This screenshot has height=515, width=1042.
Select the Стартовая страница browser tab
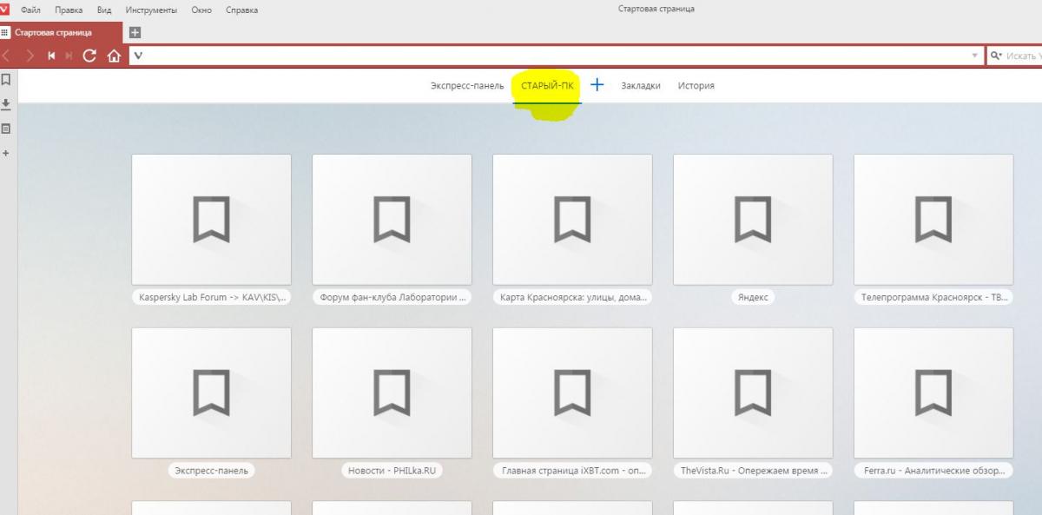click(61, 33)
